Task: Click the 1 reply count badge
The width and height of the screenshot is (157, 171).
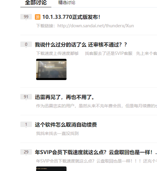Action: [26, 124]
